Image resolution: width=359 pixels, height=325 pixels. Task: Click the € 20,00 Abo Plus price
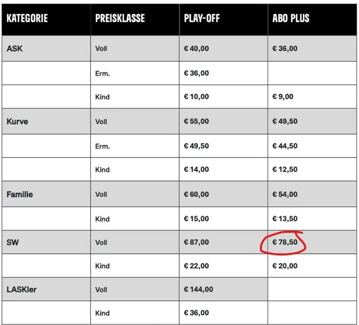285,266
